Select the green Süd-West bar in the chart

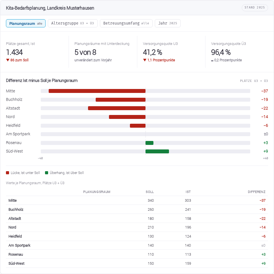[x=157, y=151]
